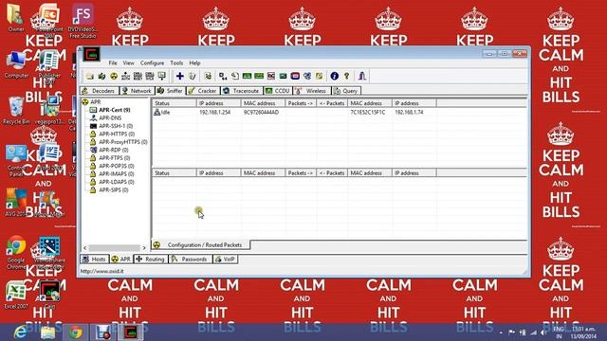This screenshot has height=341, width=607.
Task: Select the APR bottom tab
Action: pyautogui.click(x=120, y=259)
